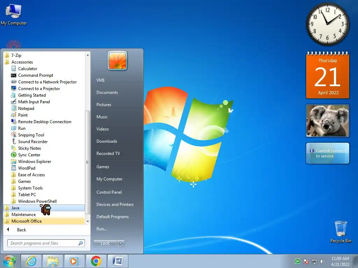Click Search programs and files box
The height and width of the screenshot is (268, 358).
coord(46,243)
